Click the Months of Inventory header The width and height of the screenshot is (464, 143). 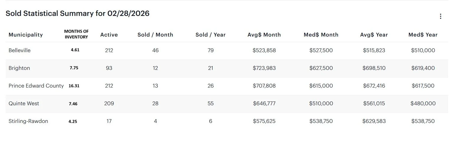(x=76, y=34)
